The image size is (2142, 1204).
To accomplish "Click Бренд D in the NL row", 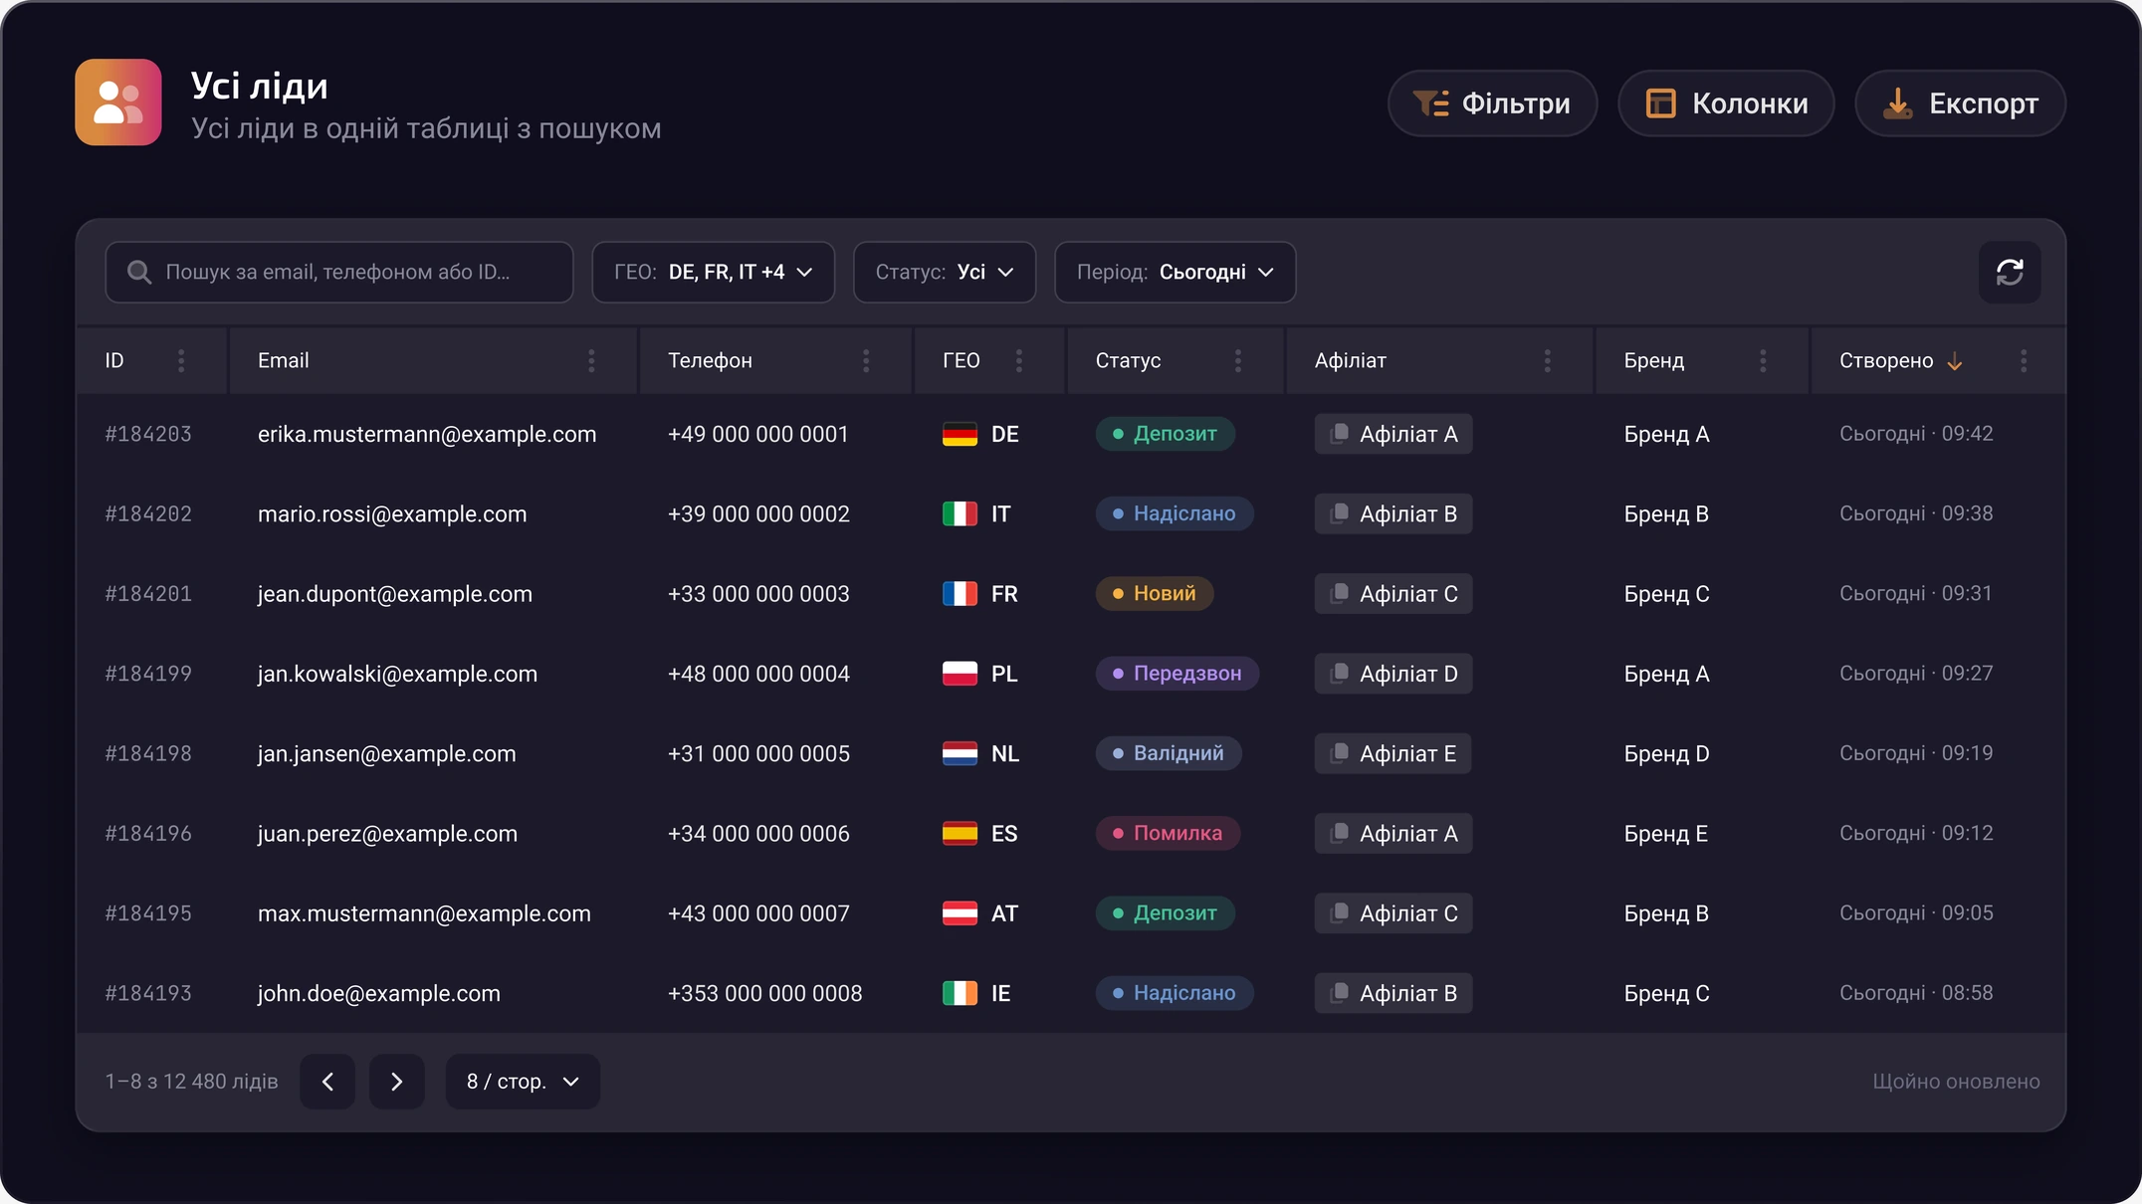I will (1666, 753).
